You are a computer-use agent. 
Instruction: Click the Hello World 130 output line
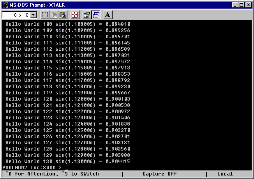pos(68,161)
